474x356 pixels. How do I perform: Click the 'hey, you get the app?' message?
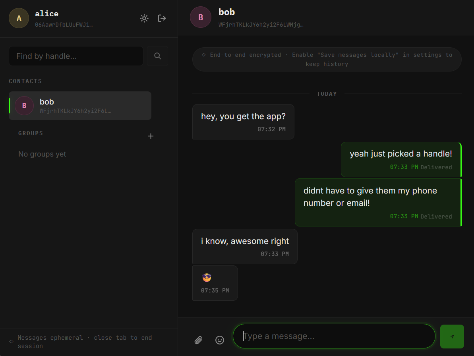pyautogui.click(x=243, y=116)
